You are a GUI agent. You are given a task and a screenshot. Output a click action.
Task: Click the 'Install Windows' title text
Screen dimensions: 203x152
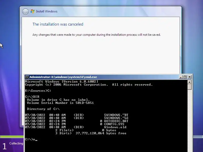(47, 11)
